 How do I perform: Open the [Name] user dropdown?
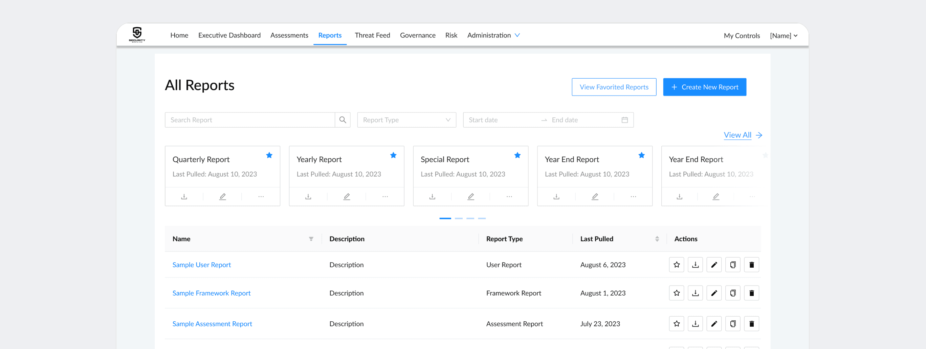(x=784, y=35)
